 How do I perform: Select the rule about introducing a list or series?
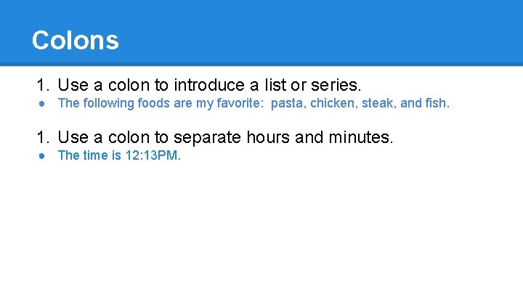[209, 85]
